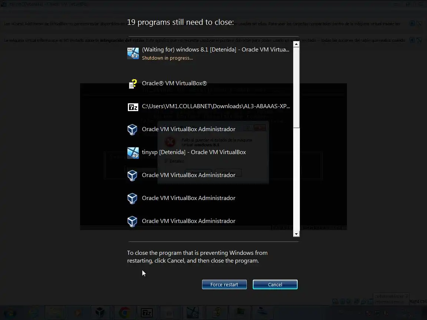This screenshot has height=320, width=427.
Task: Select the C:\Users\VM1.COLLABNET\Downloads entry text
Action: [x=216, y=106]
